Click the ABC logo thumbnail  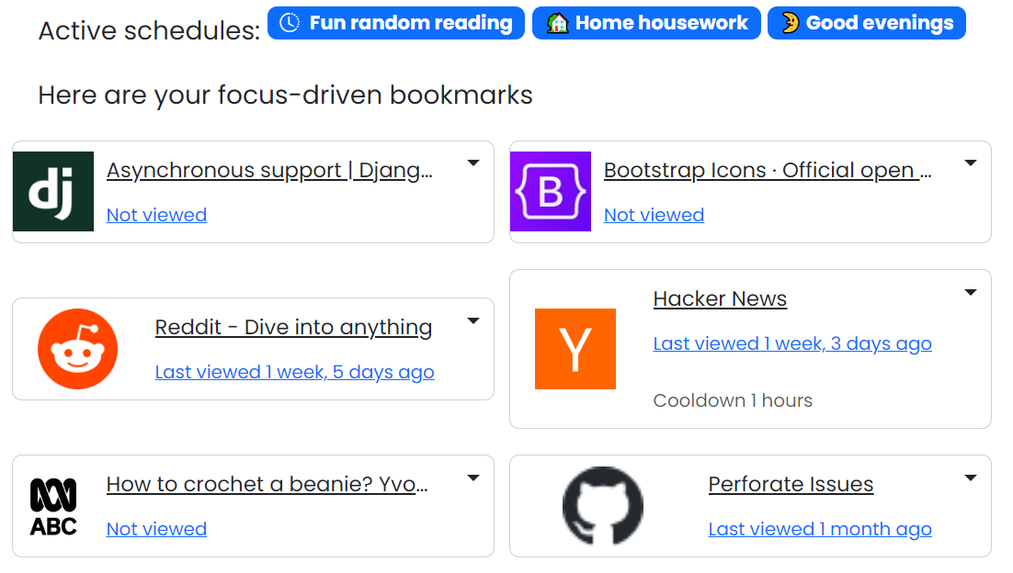(53, 507)
